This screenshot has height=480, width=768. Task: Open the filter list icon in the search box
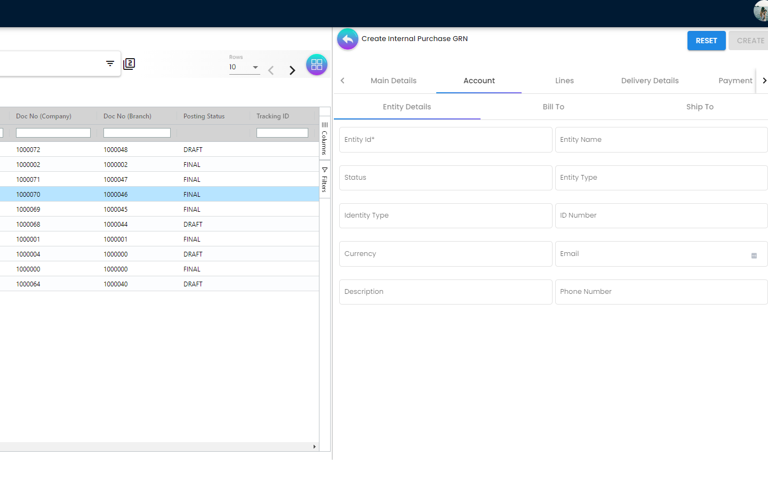110,63
